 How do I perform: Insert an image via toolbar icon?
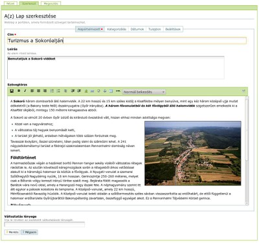(86, 91)
